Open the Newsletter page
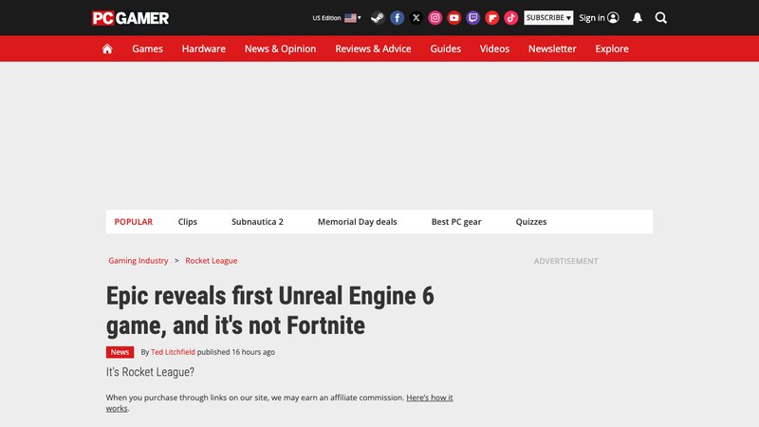Viewport: 759px width, 427px height. (x=552, y=48)
